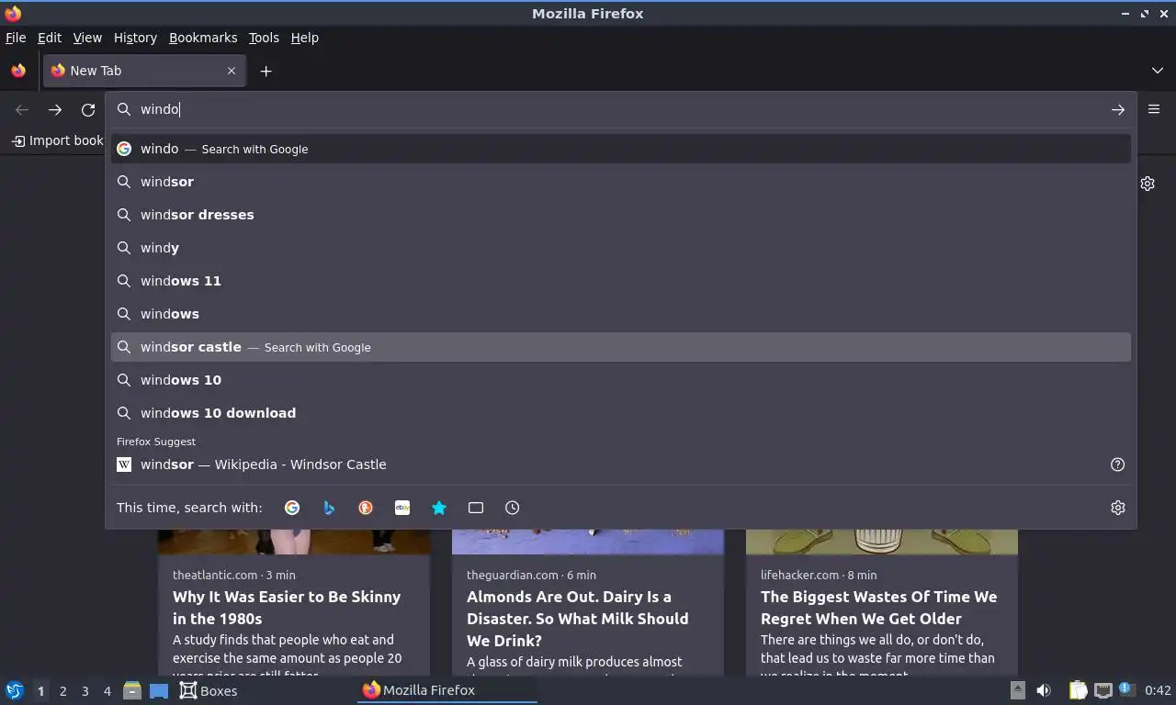Search history using the clock icon
Image resolution: width=1176 pixels, height=705 pixels.
point(513,508)
